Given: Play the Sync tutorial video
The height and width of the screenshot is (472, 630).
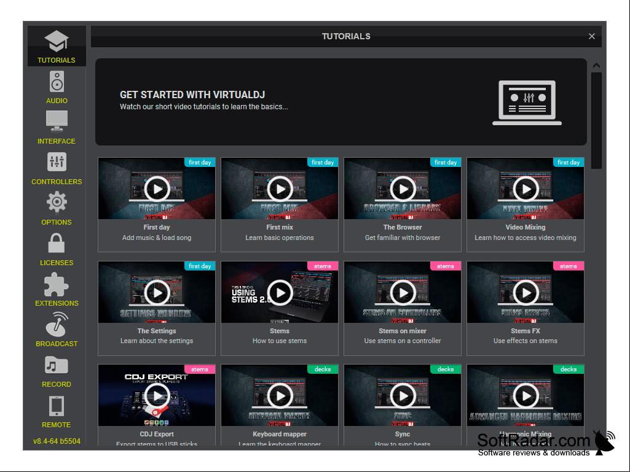Looking at the screenshot, I should [x=403, y=396].
